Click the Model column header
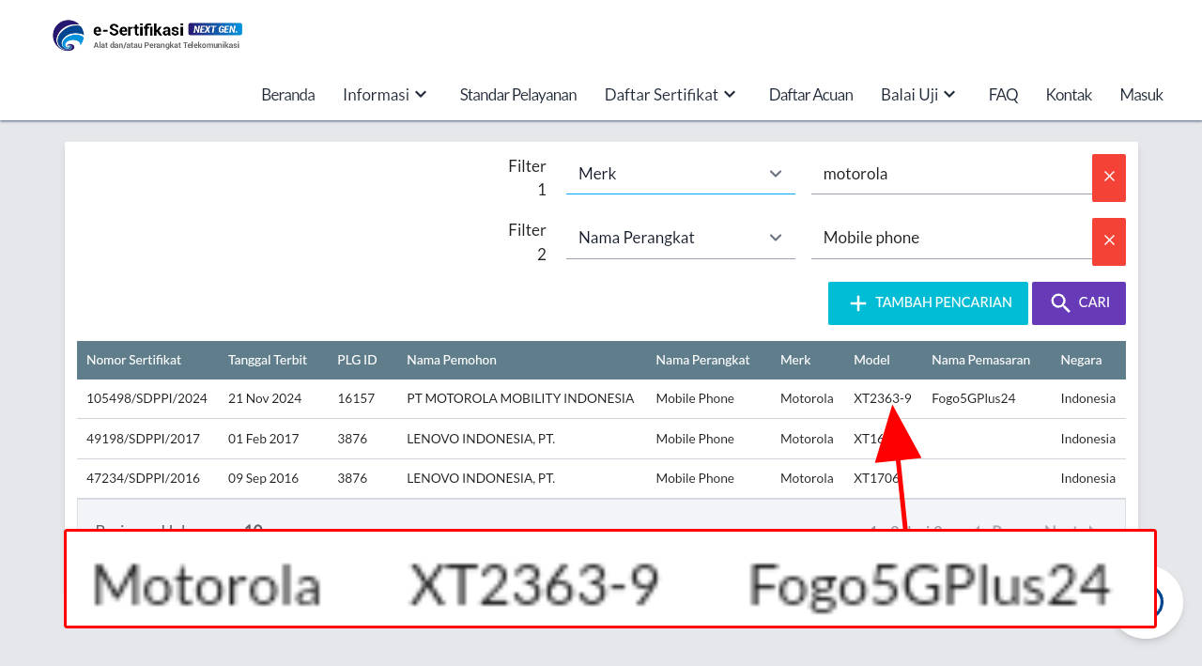1202x666 pixels. (871, 360)
